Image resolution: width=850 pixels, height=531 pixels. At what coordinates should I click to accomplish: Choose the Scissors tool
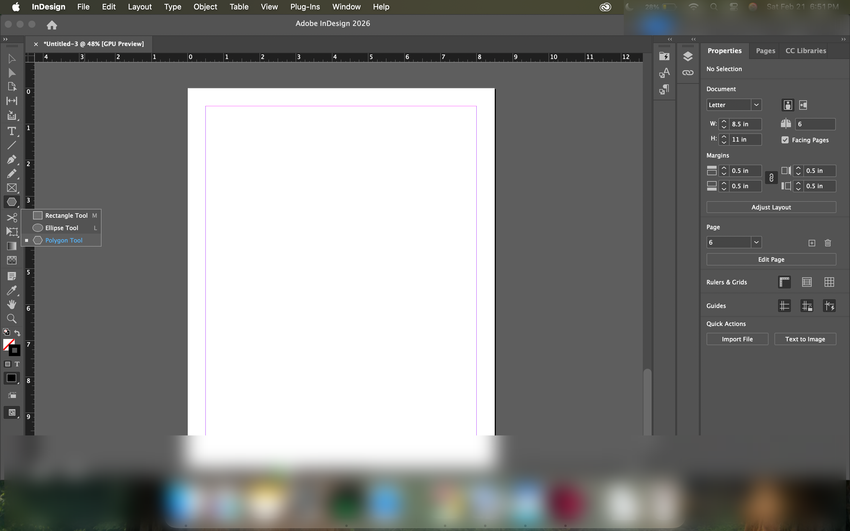pos(12,218)
